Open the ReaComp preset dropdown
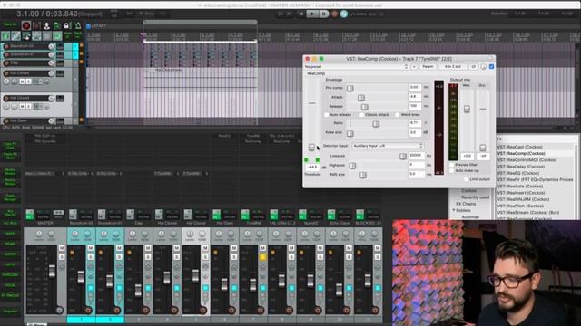This screenshot has height=326, width=581. (x=356, y=66)
